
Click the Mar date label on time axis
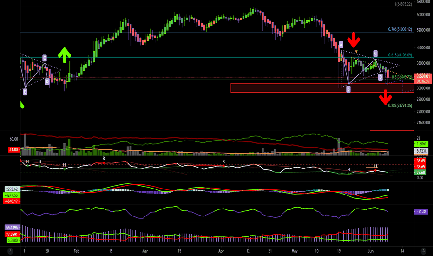[x=145, y=251]
